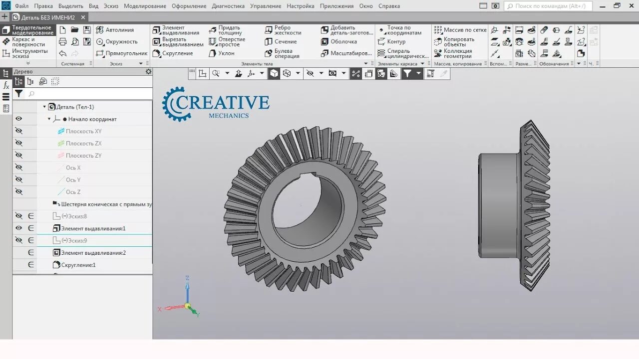Select the Окружность circle tool

(x=116, y=42)
